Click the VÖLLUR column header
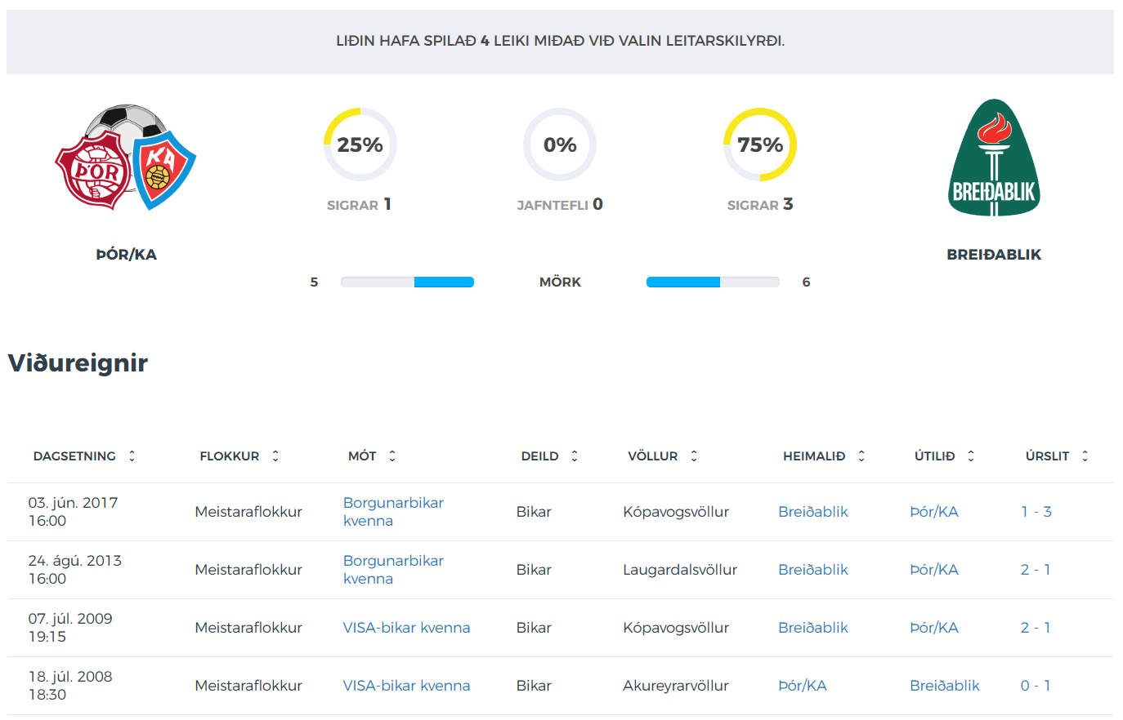This screenshot has width=1123, height=720. click(653, 456)
